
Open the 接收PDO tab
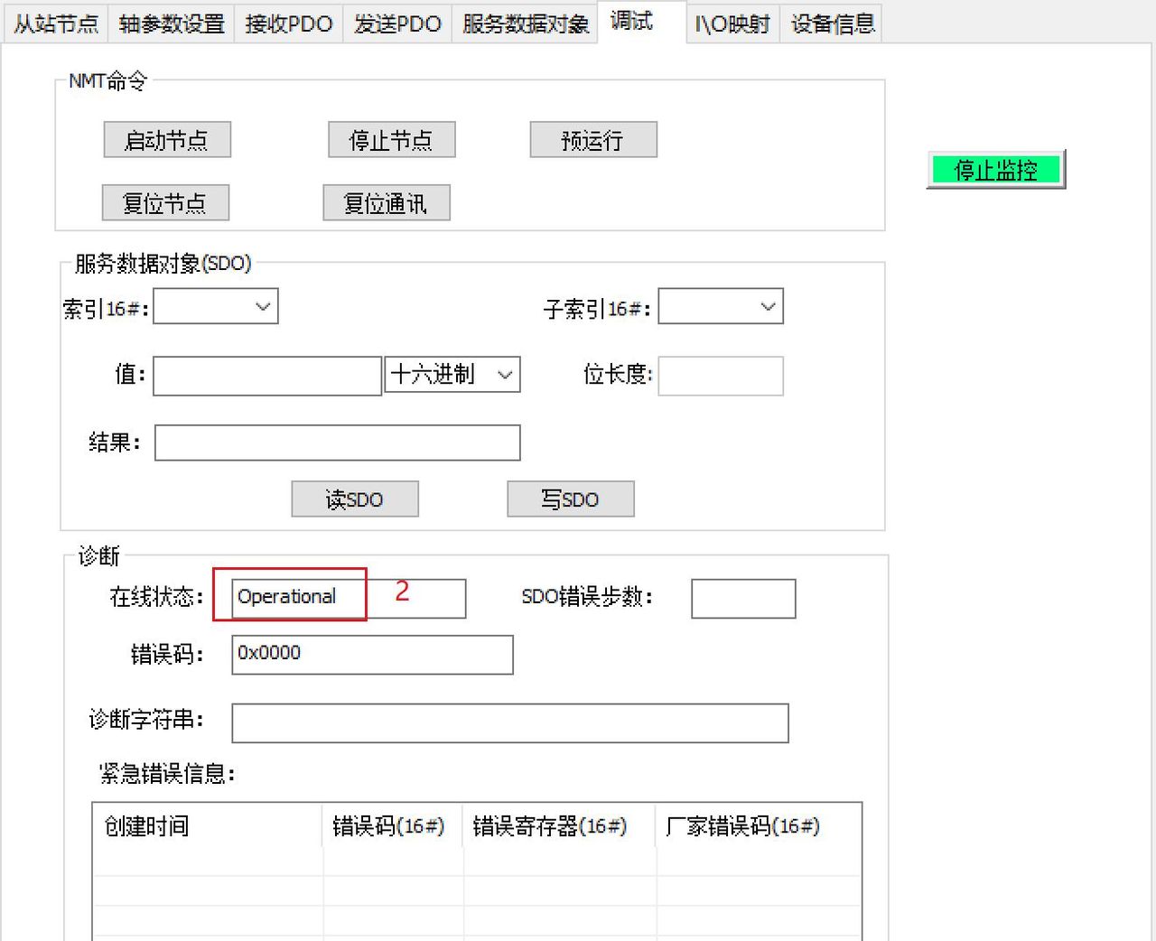pyautogui.click(x=287, y=23)
